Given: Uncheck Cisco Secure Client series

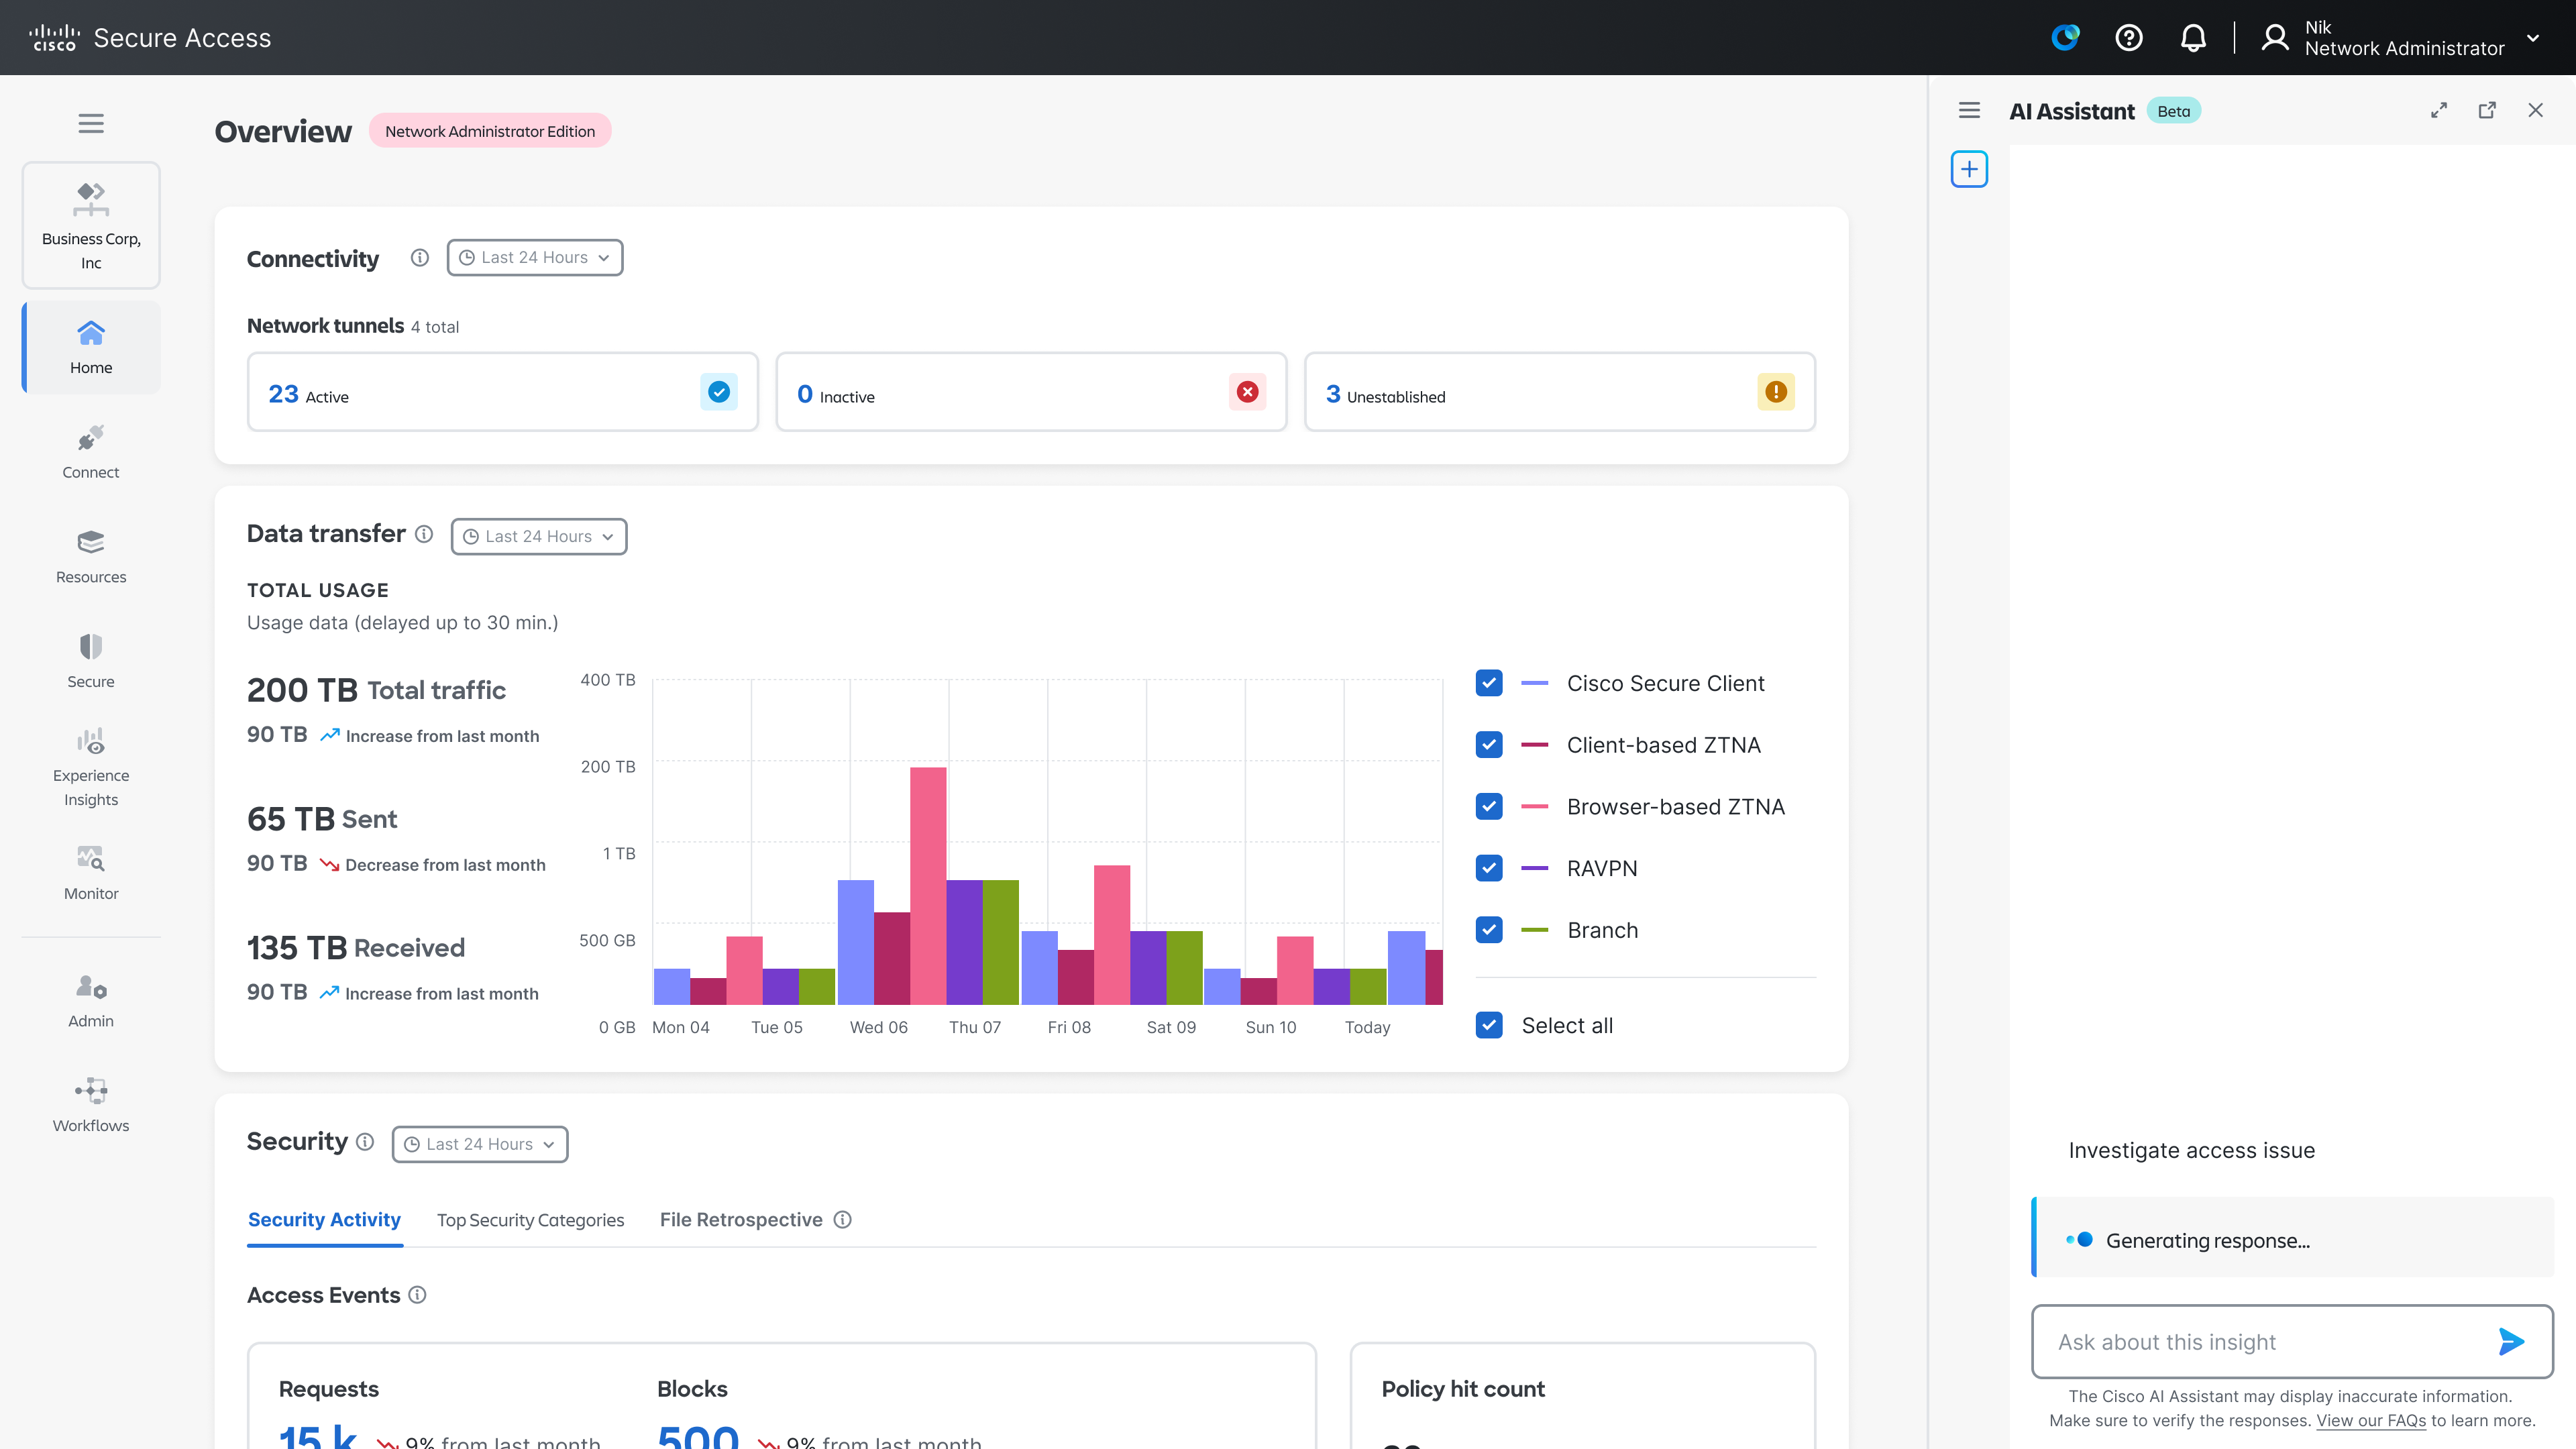Looking at the screenshot, I should coord(1488,683).
